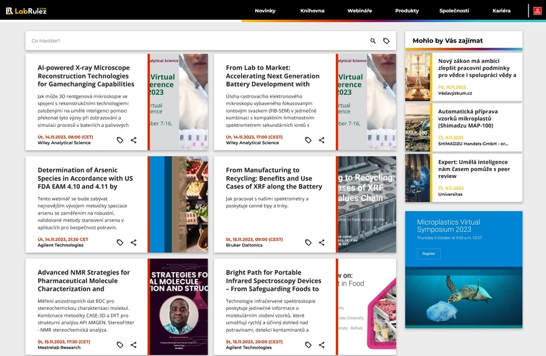Click tag icon on Advanced NMR Strategies card
Image resolution: width=546 pixels, height=356 pixels.
[120, 345]
